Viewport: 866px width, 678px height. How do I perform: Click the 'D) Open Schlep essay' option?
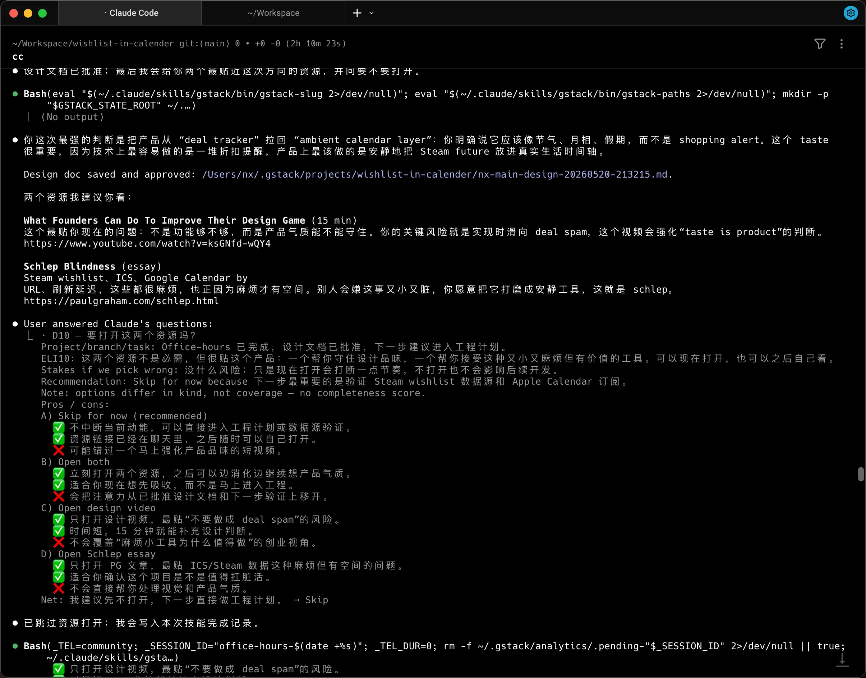coord(98,554)
